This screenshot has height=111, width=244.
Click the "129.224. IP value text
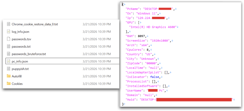tap(144, 18)
